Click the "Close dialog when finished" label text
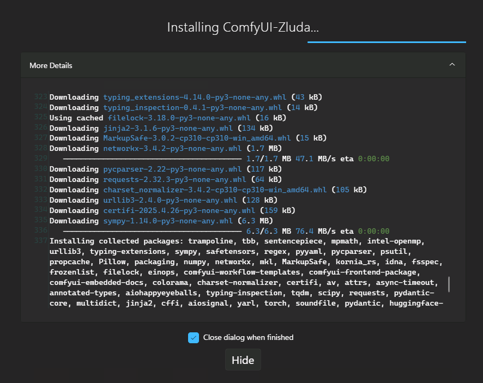 click(248, 337)
